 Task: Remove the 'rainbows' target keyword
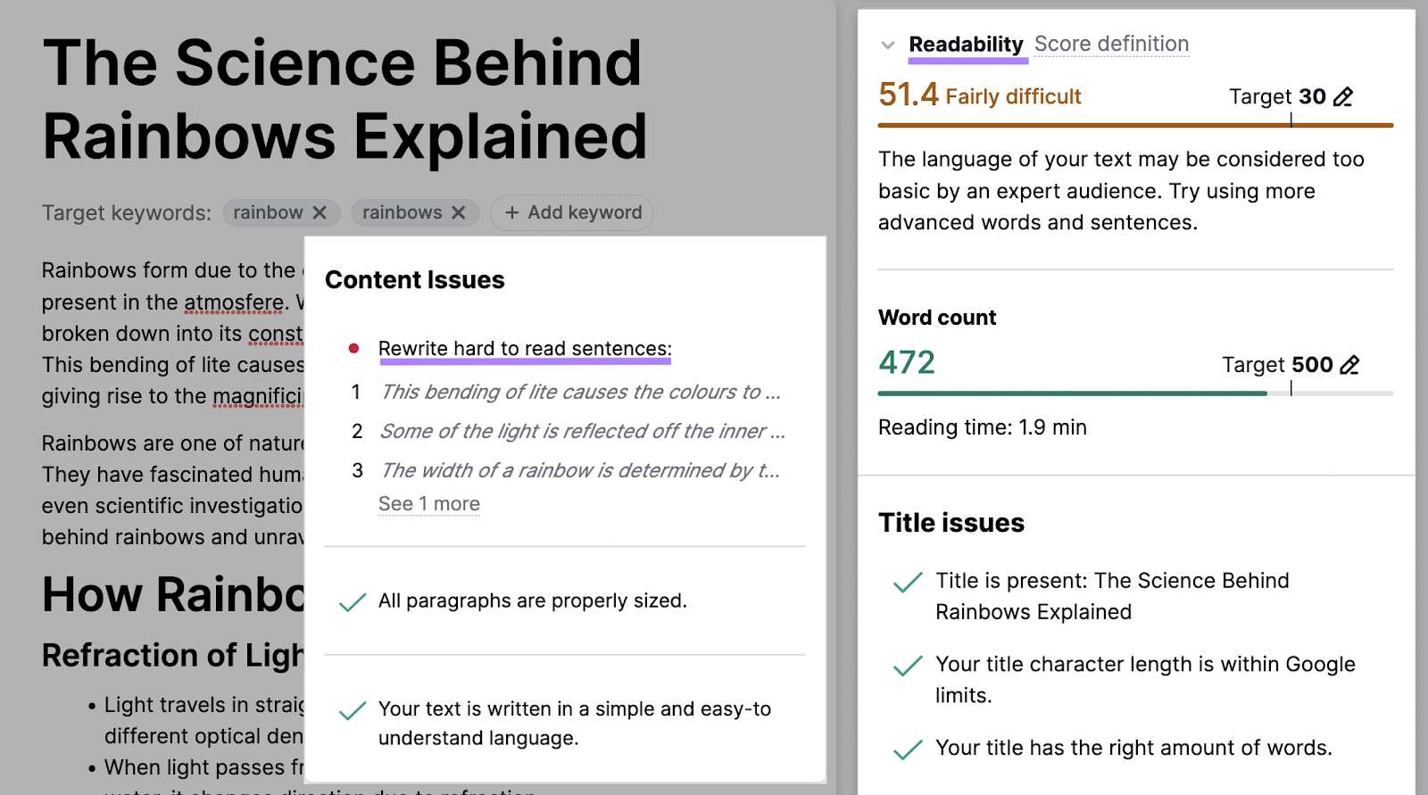click(458, 212)
